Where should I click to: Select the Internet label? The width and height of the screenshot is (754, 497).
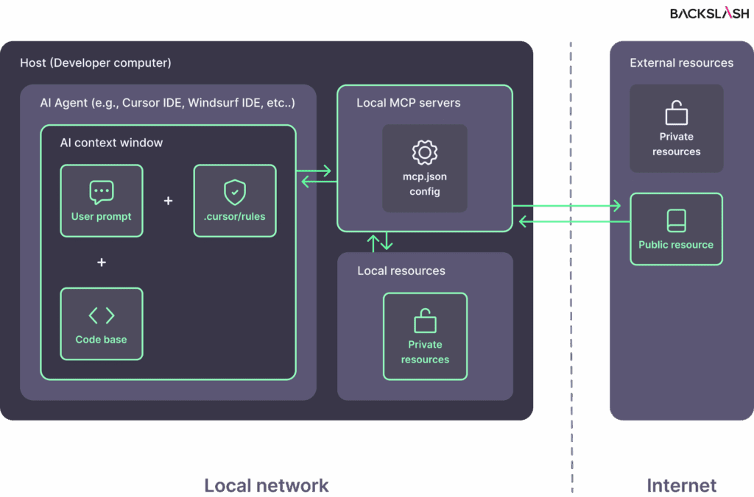point(681,485)
